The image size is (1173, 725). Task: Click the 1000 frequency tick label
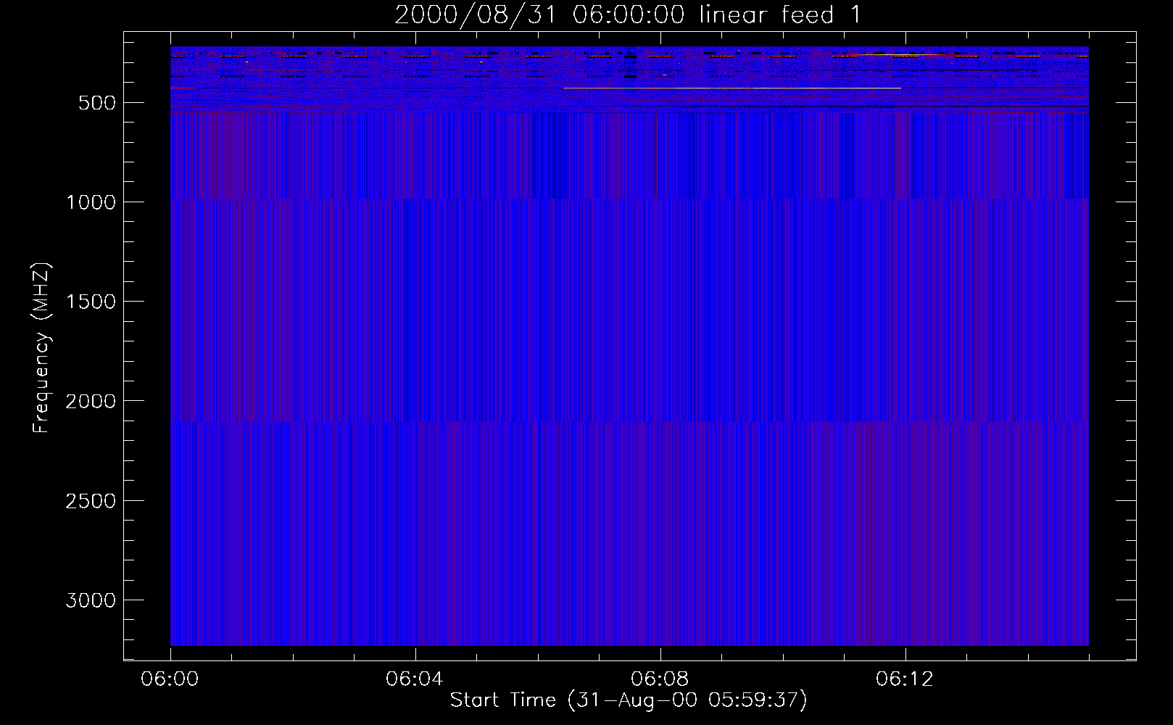[91, 202]
